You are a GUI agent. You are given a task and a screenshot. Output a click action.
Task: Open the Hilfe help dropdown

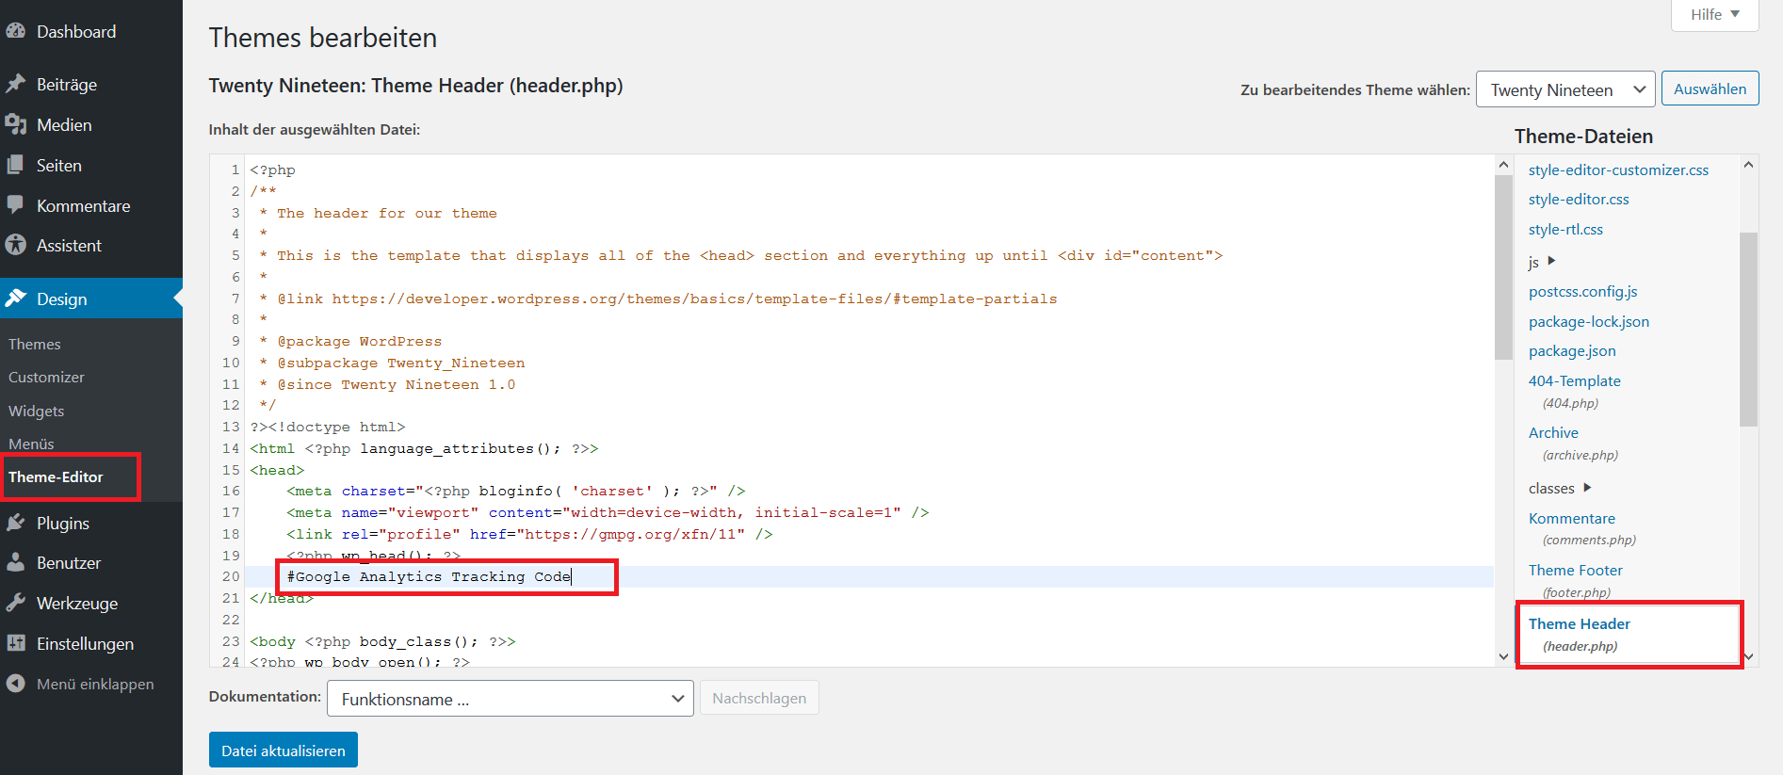pyautogui.click(x=1714, y=14)
